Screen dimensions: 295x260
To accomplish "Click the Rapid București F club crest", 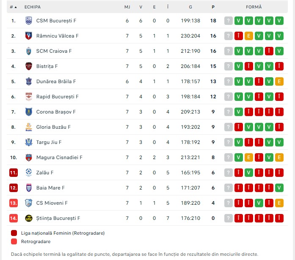I will (x=28, y=97).
